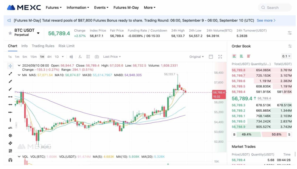Open the Futures dropdown menu

click(x=54, y=8)
